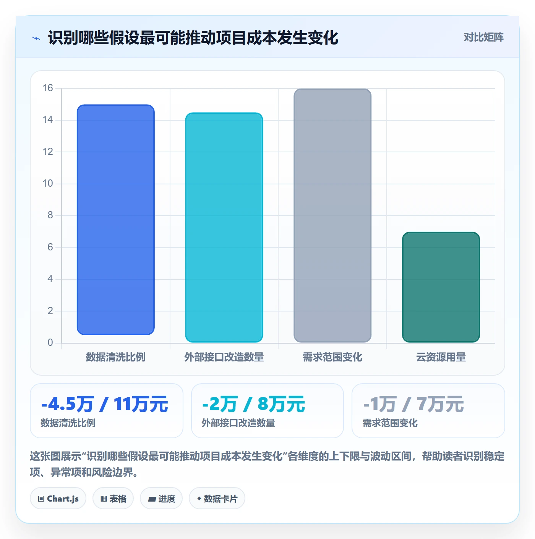Screen dimensions: 535x539
Task: Click the y-axis value 16
Action: pos(48,88)
